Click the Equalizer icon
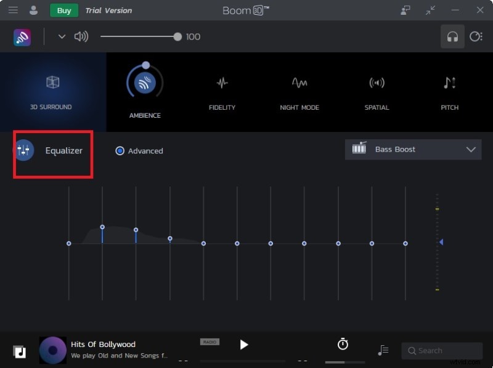The width and height of the screenshot is (493, 368). click(25, 150)
